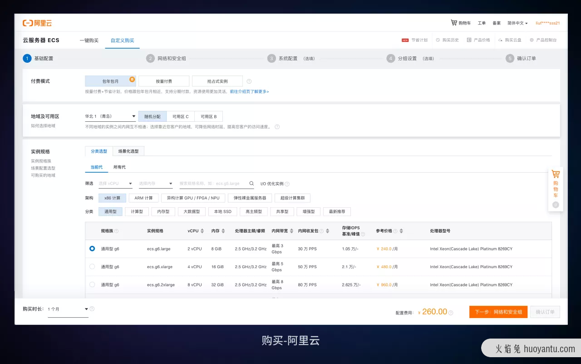Image resolution: width=581 pixels, height=364 pixels.
Task: Filter category by 本地 SSD
Action: coord(222,211)
